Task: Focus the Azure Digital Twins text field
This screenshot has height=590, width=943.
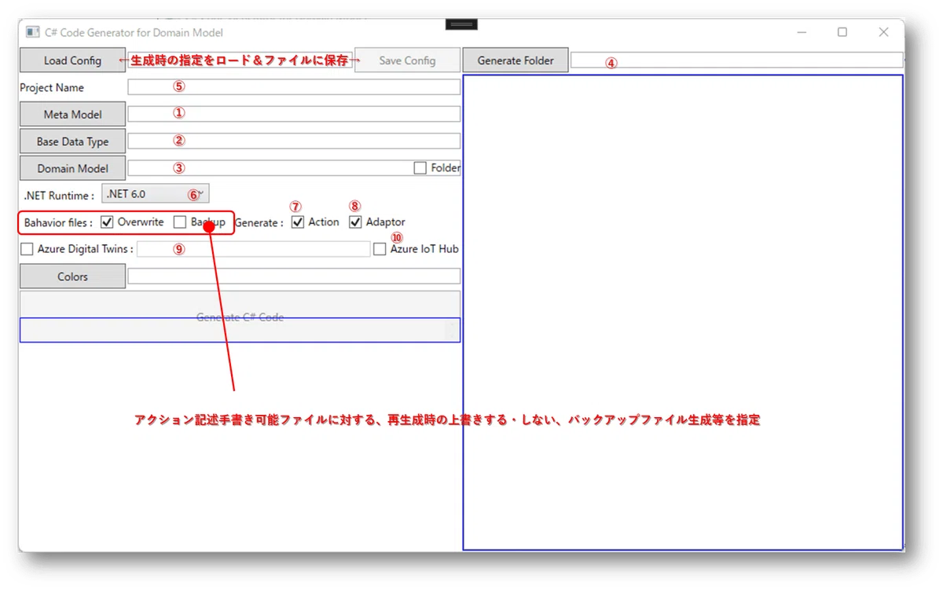Action: (x=253, y=249)
